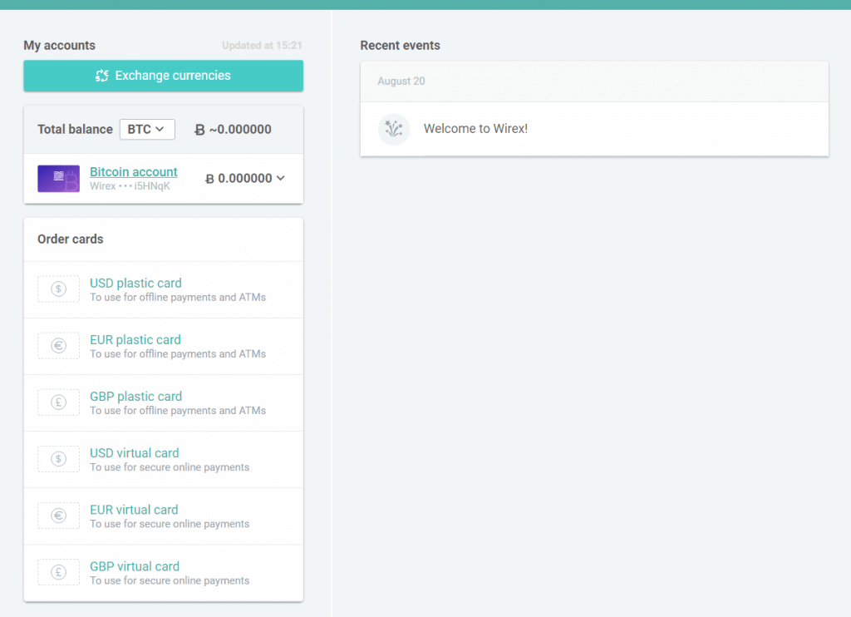Screen dimensions: 851x617
Task: Click the dollar icon beside USD virtual card
Action: [59, 459]
